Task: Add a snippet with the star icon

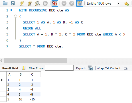Action: click(127, 4)
